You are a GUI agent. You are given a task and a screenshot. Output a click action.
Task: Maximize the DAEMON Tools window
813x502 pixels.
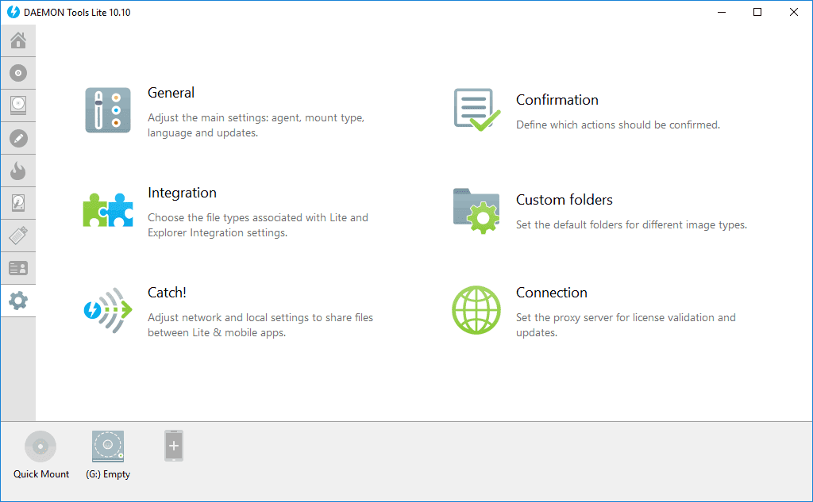click(757, 12)
